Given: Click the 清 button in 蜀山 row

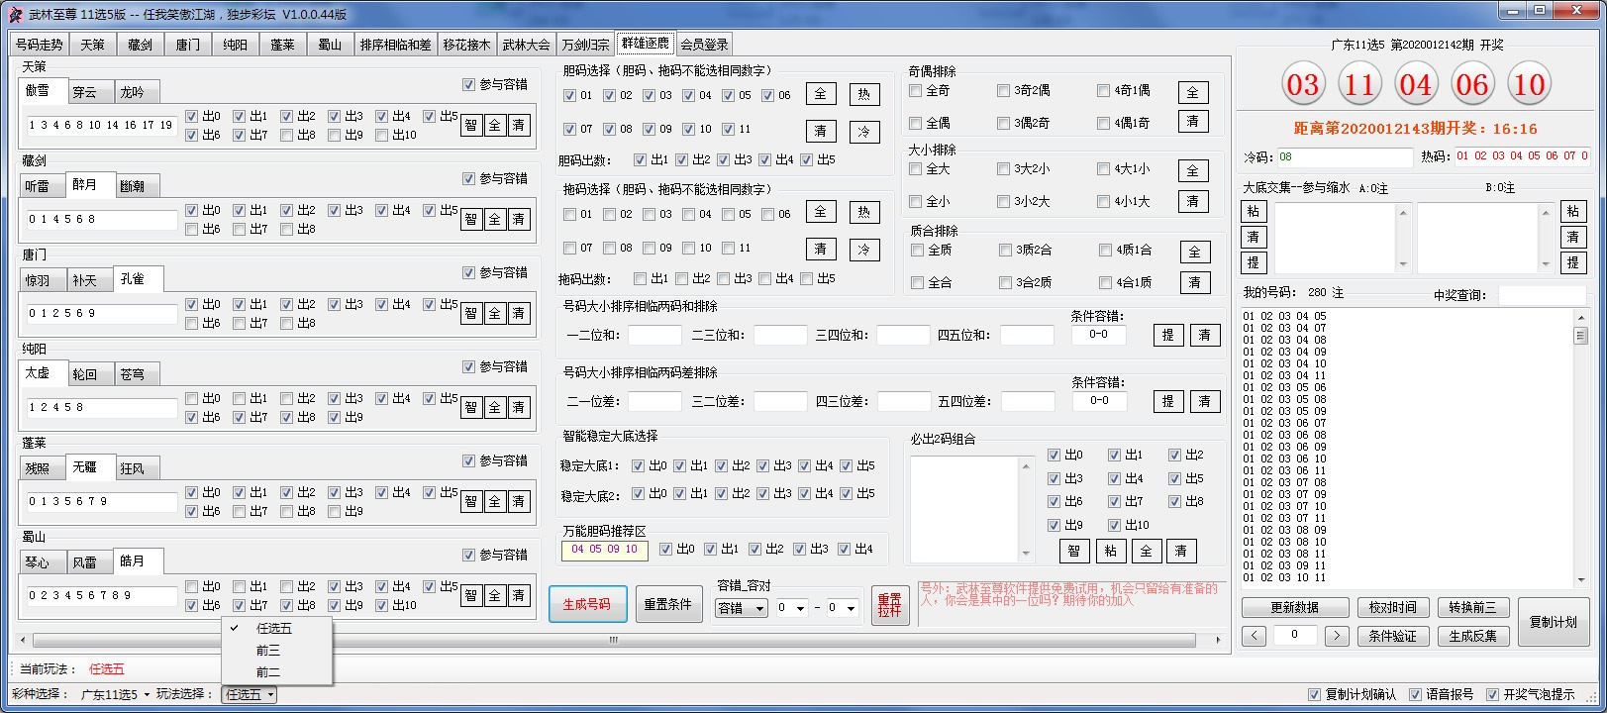Looking at the screenshot, I should coord(518,595).
